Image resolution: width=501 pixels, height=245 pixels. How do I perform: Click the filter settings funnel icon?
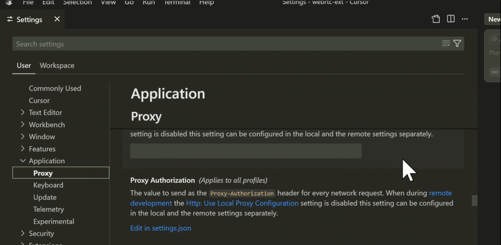click(457, 44)
